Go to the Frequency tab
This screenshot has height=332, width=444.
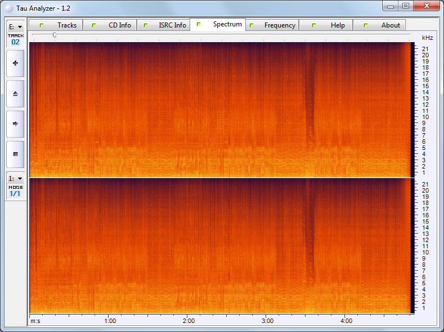coord(272,25)
